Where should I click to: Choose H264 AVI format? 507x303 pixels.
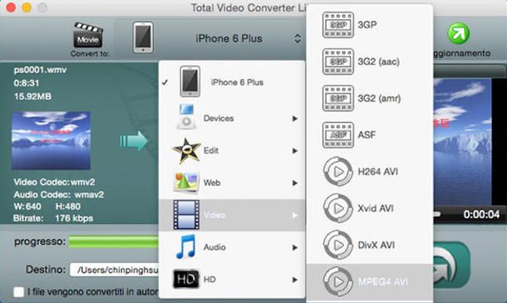coord(370,172)
